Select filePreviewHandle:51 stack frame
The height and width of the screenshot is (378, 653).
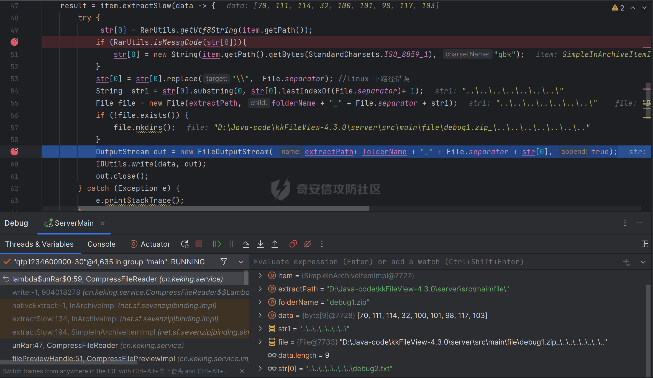click(124, 359)
